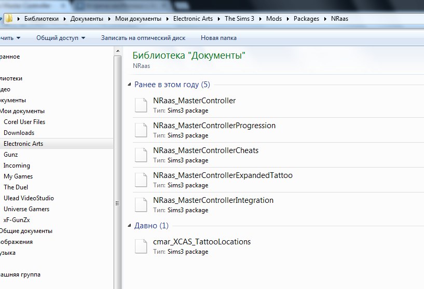Select The Duel folder in sidebar
The image size is (424, 289).
coord(16,187)
